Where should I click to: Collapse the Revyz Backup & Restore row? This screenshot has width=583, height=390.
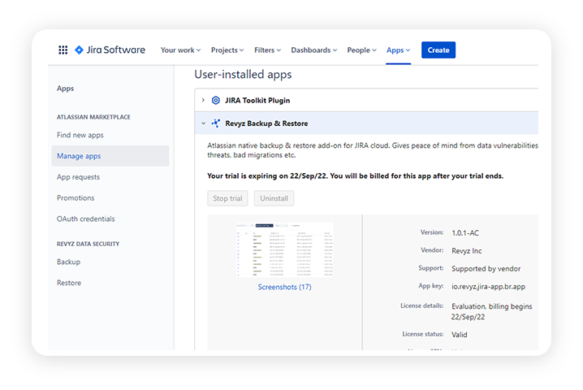203,123
